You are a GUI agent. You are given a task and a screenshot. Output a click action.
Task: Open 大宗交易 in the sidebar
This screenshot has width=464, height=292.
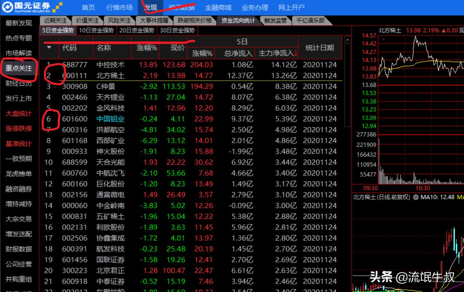(19, 219)
